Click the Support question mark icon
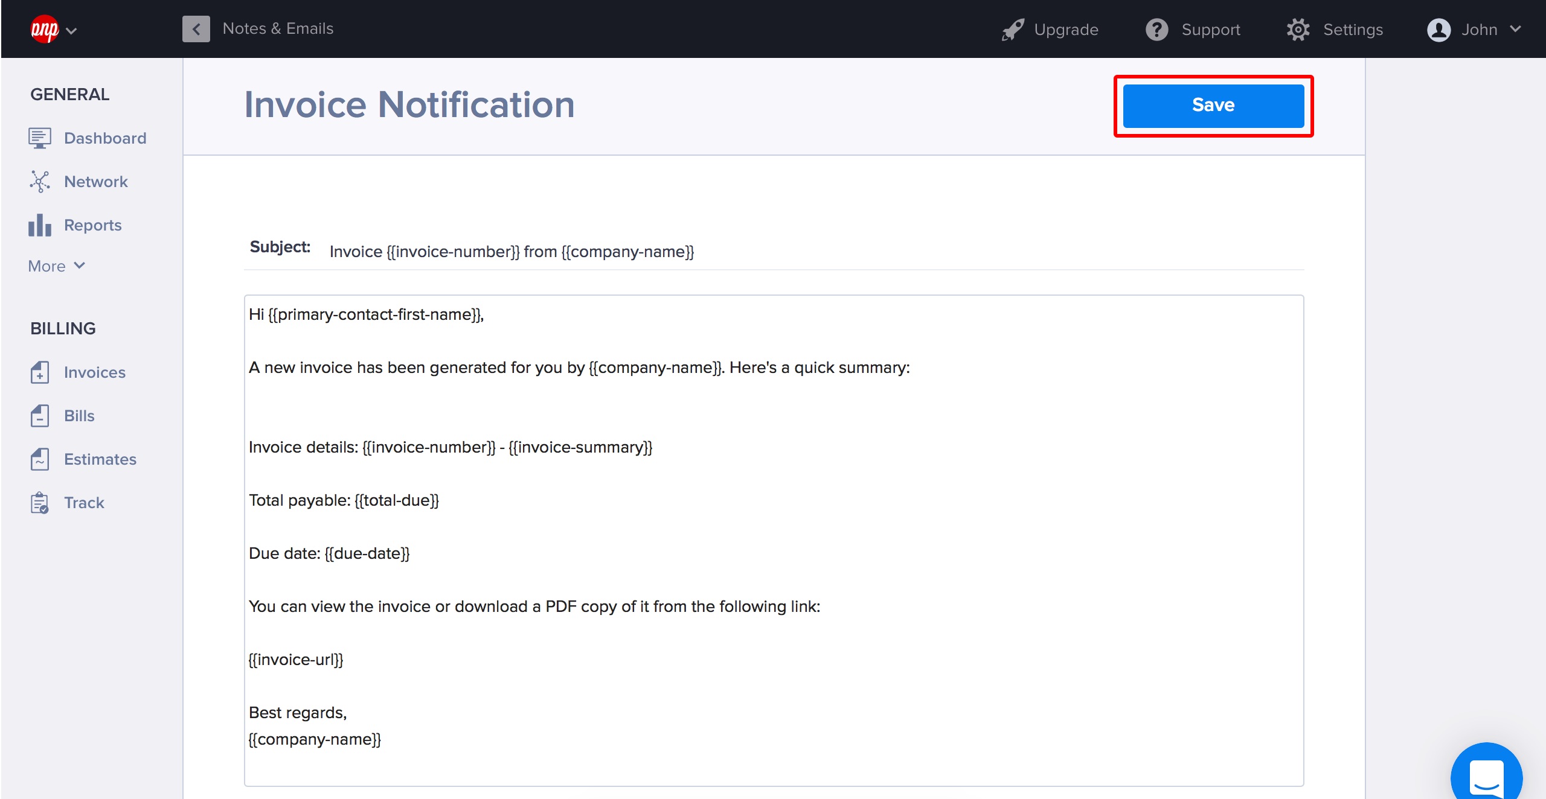The width and height of the screenshot is (1546, 799). click(1156, 30)
